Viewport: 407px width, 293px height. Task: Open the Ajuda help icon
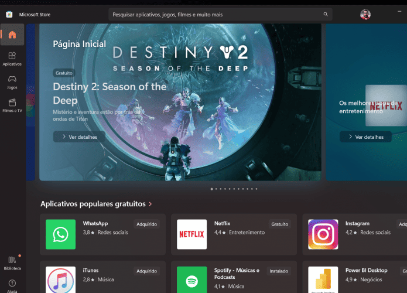click(12, 286)
